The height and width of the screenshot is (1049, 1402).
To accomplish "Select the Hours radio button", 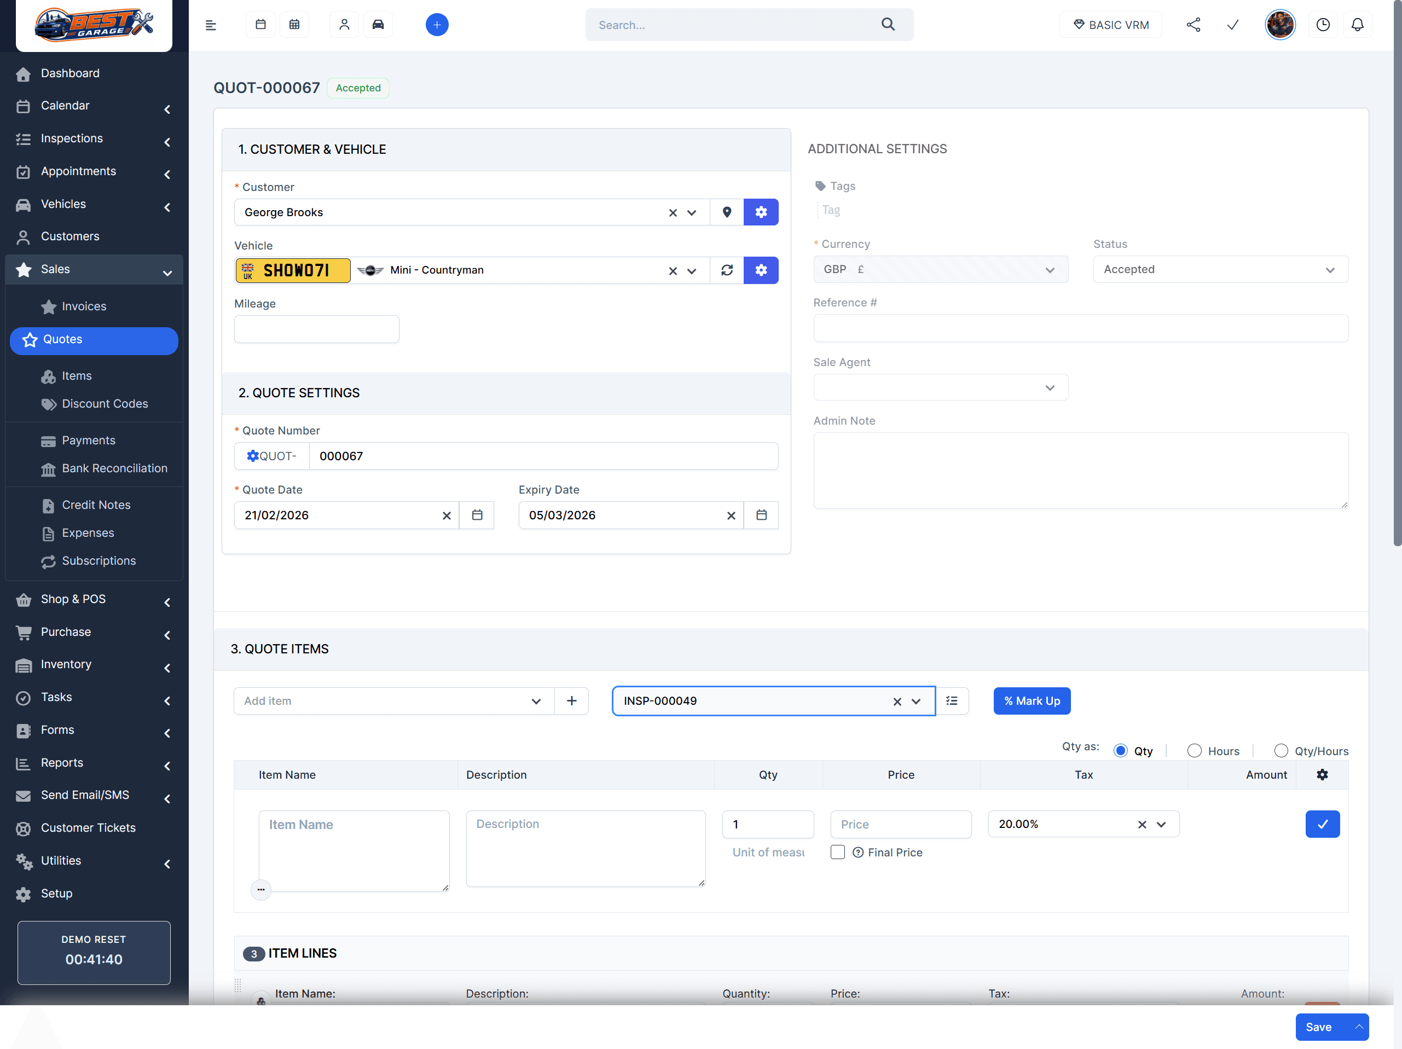I will point(1194,751).
